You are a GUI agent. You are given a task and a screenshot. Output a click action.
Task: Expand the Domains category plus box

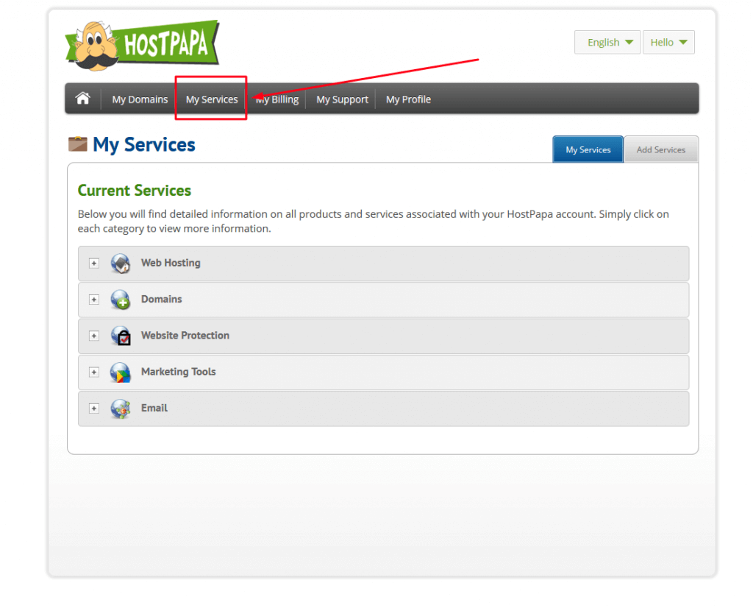pos(94,300)
